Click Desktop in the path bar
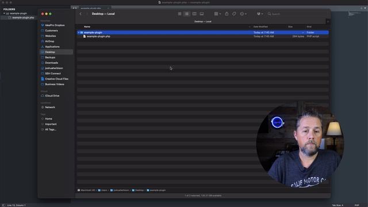This screenshot has width=368, height=207. coord(138,190)
